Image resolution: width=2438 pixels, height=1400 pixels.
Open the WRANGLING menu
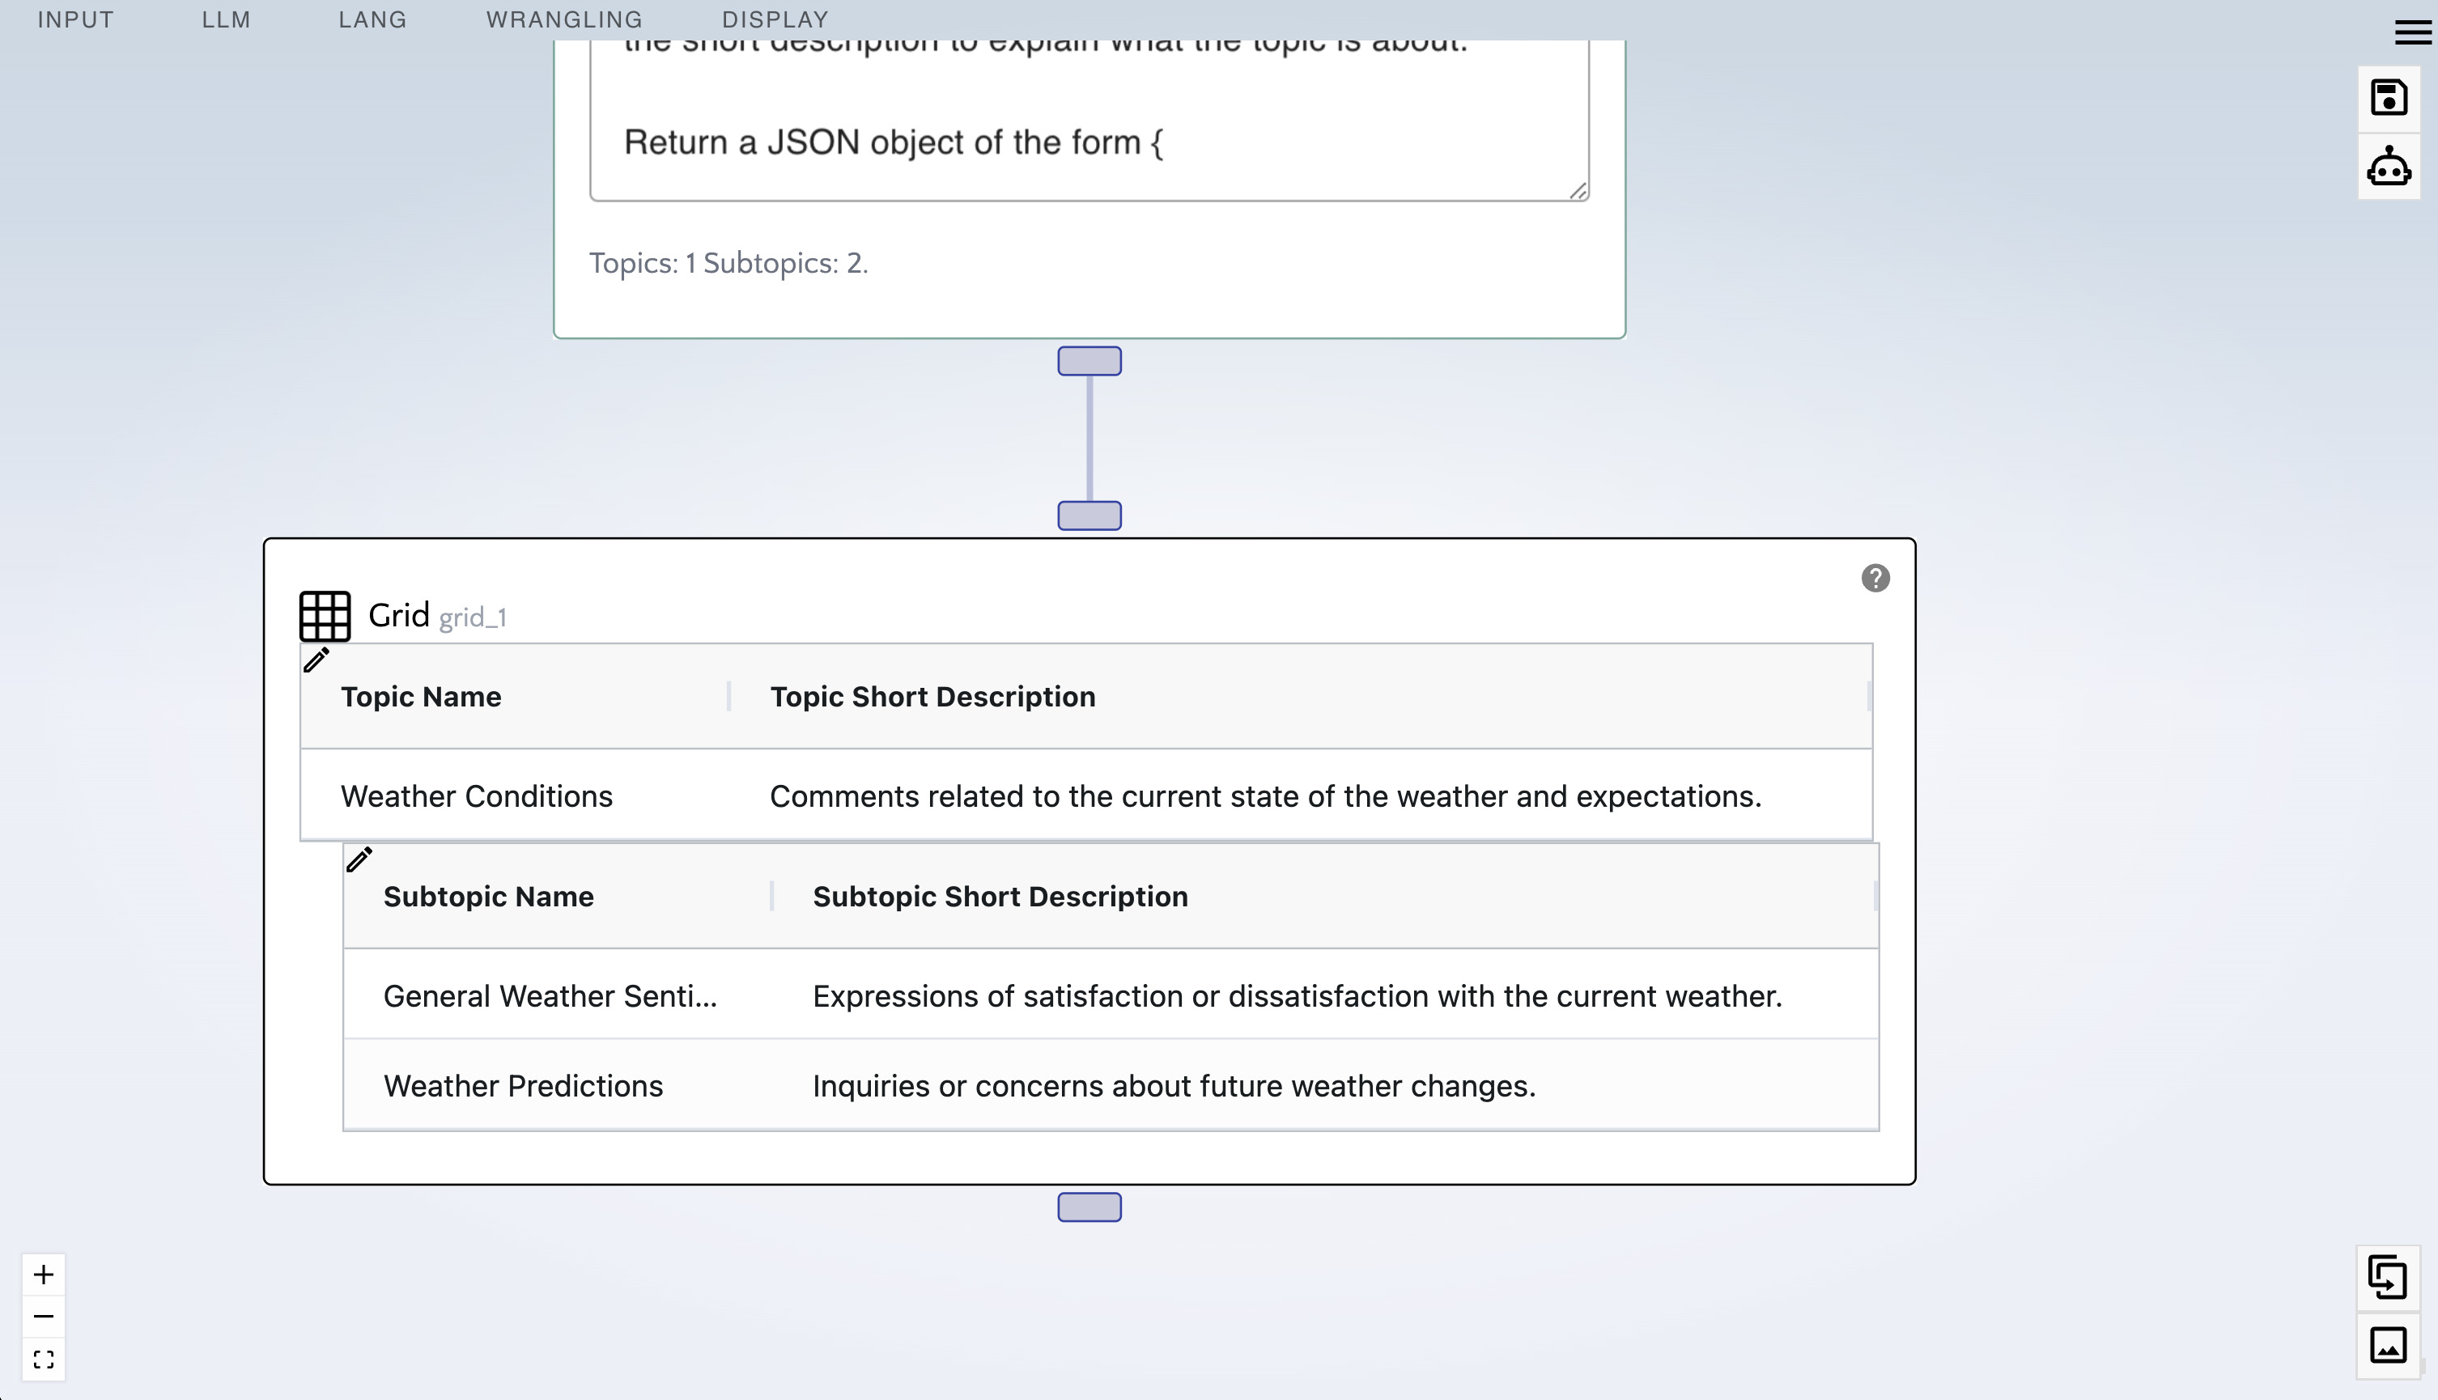point(563,19)
